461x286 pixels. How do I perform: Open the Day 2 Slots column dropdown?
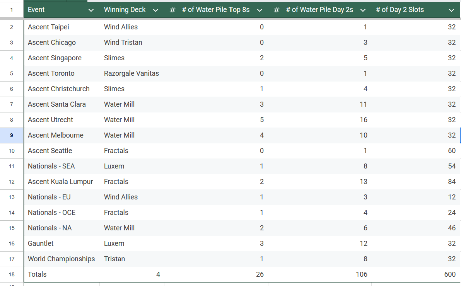coord(452,10)
